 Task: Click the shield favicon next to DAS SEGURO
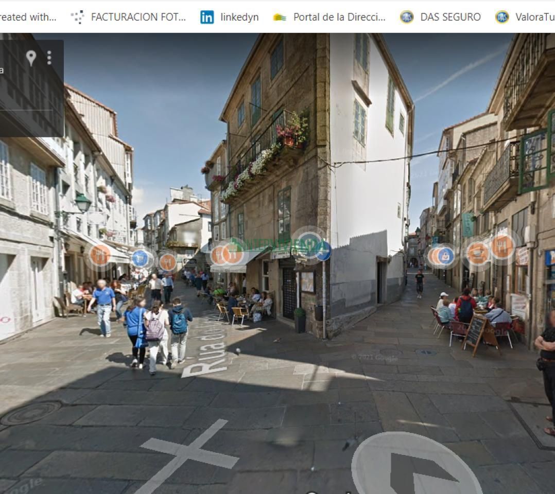point(407,17)
